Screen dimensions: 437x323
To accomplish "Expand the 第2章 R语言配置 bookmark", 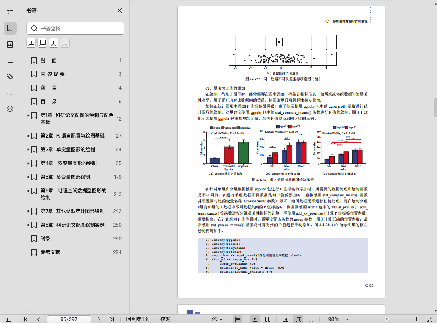I will coord(29,136).
